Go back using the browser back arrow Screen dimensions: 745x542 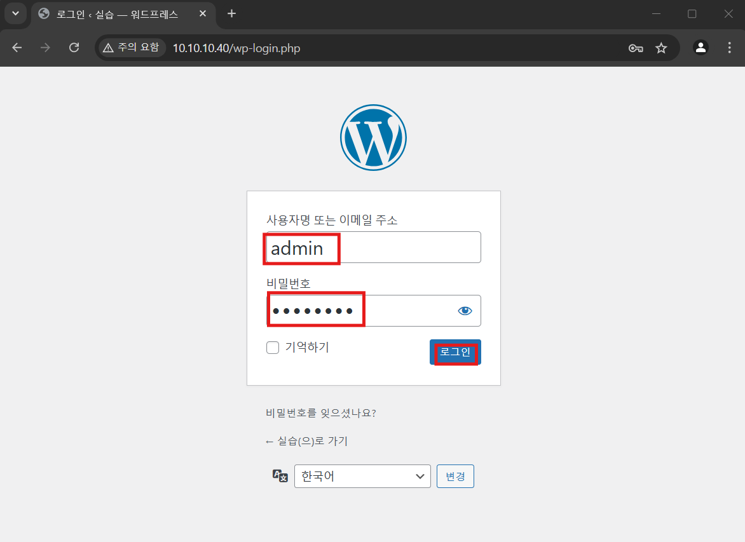pyautogui.click(x=17, y=48)
